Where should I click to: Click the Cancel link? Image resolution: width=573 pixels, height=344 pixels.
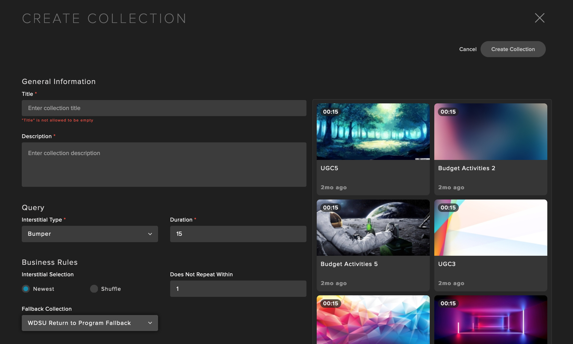click(468, 49)
